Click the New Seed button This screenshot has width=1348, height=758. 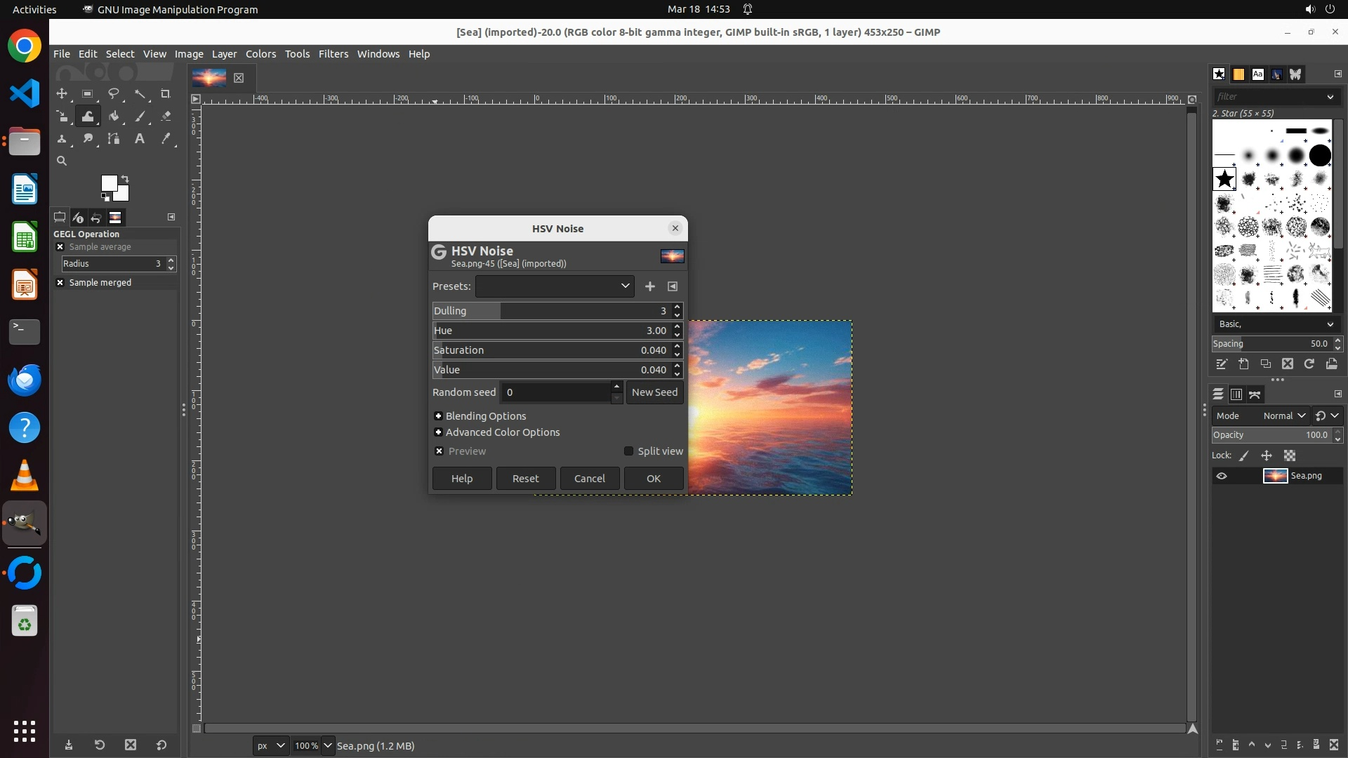(x=654, y=392)
